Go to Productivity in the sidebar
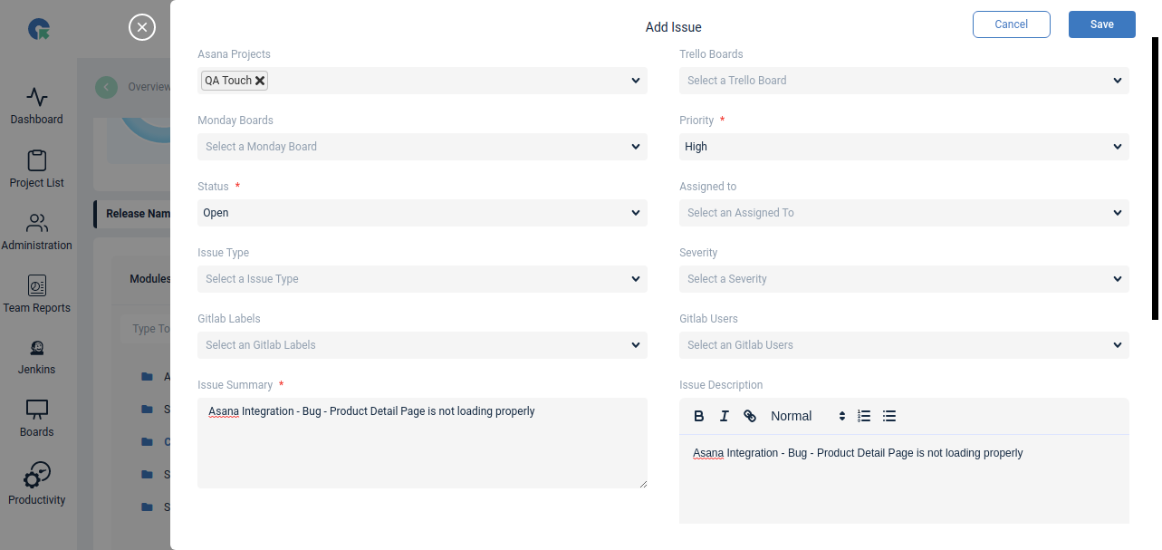Image resolution: width=1162 pixels, height=550 pixels. [37, 485]
